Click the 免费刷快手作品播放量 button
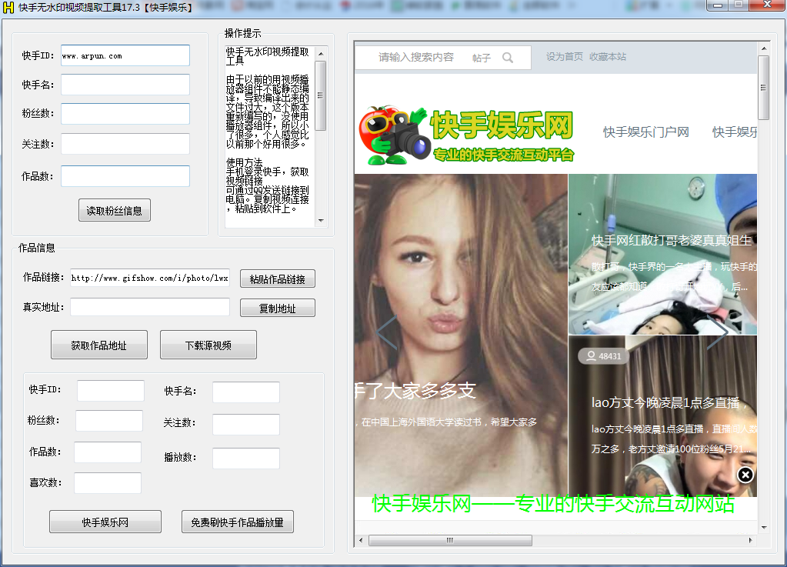Image resolution: width=787 pixels, height=567 pixels. tap(237, 521)
